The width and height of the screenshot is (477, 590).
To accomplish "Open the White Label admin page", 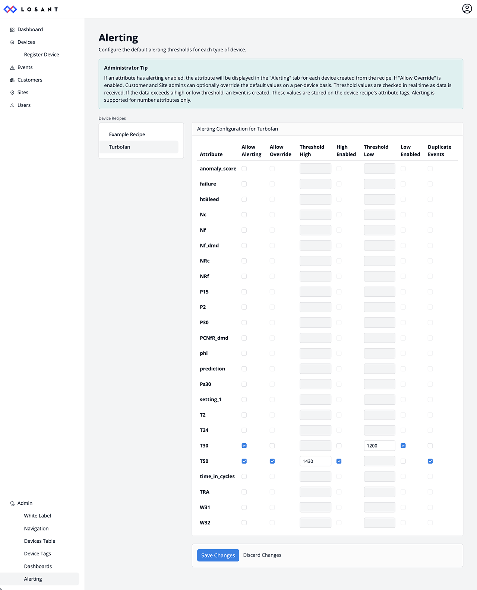I will (x=37, y=516).
